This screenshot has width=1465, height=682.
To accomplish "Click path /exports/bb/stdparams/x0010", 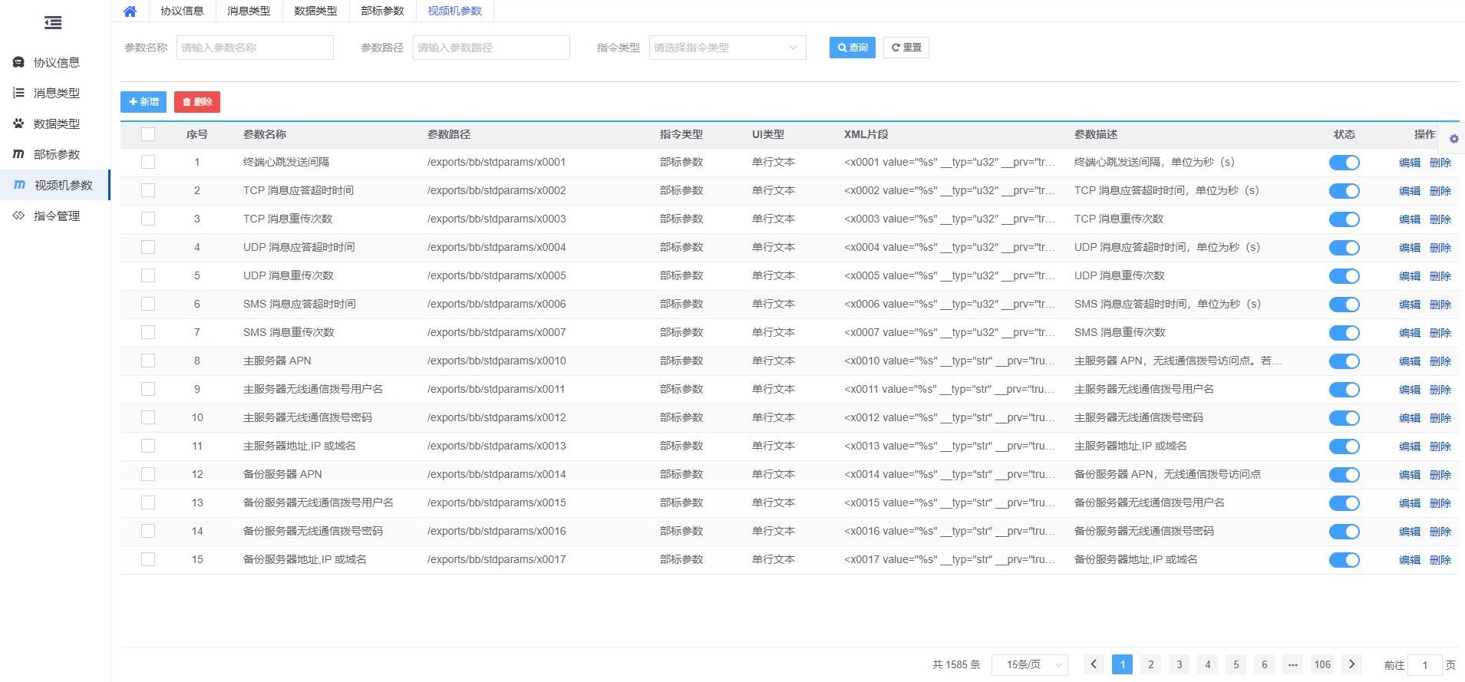I will [x=497, y=361].
